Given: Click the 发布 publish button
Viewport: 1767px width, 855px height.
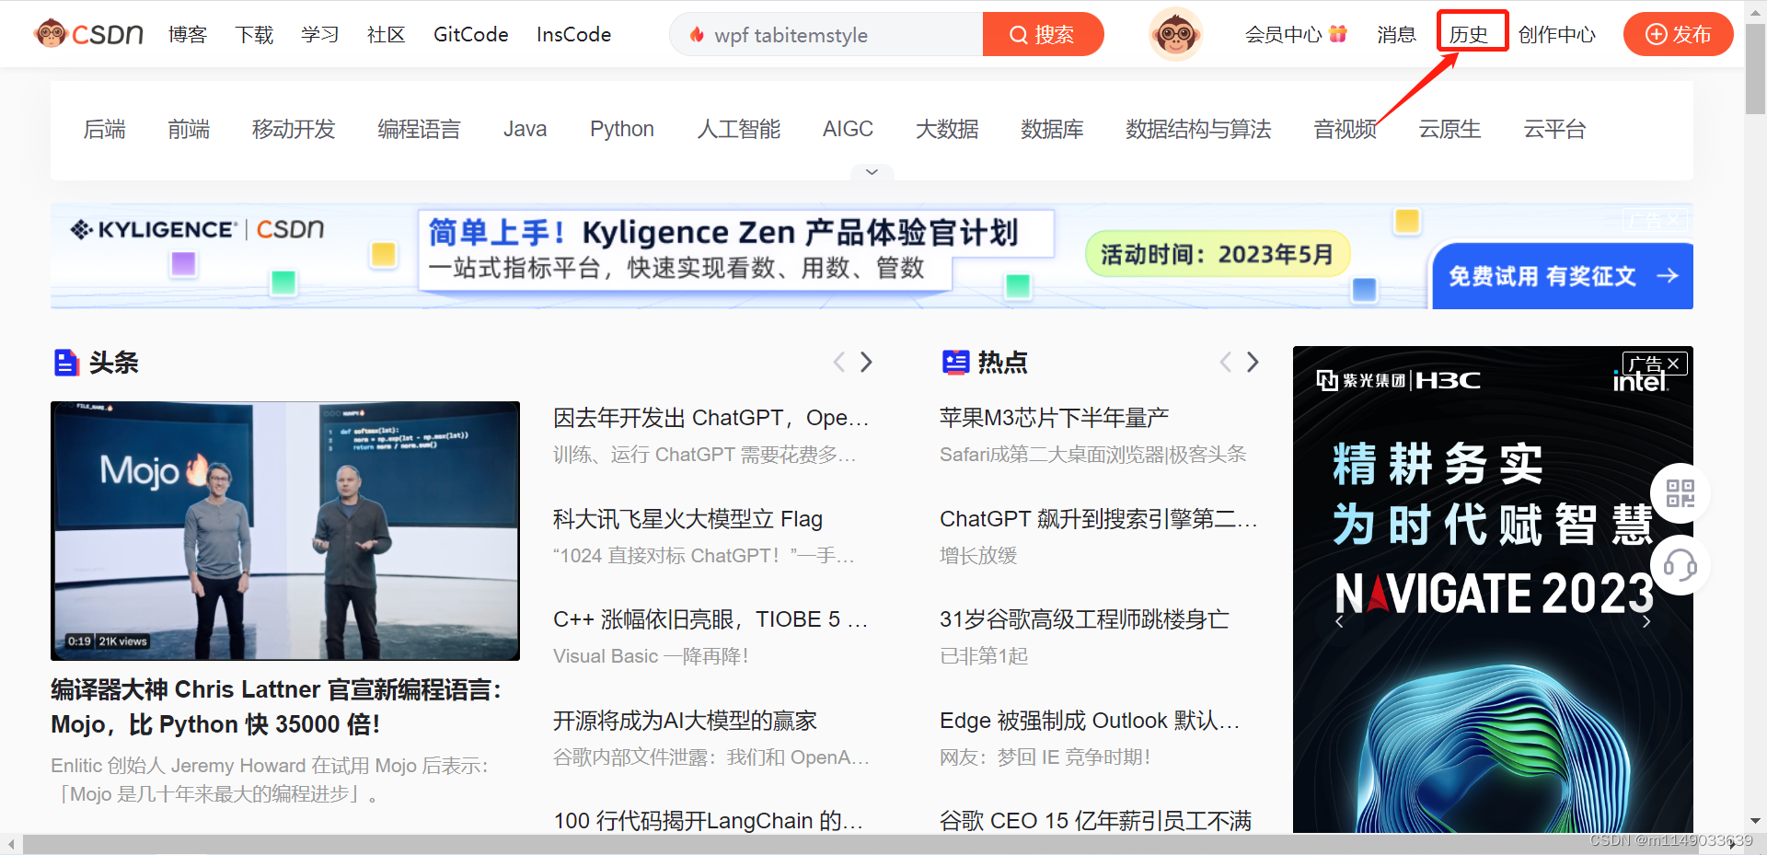Looking at the screenshot, I should pyautogui.click(x=1678, y=34).
